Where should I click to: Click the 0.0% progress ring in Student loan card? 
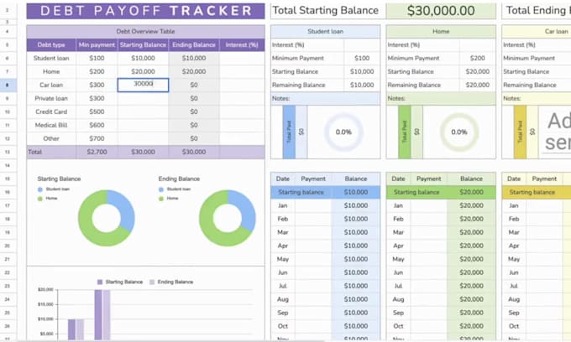[343, 132]
